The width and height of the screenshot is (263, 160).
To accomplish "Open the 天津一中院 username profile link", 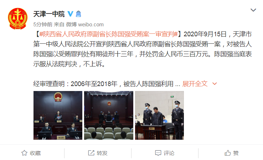I will click(49, 14).
